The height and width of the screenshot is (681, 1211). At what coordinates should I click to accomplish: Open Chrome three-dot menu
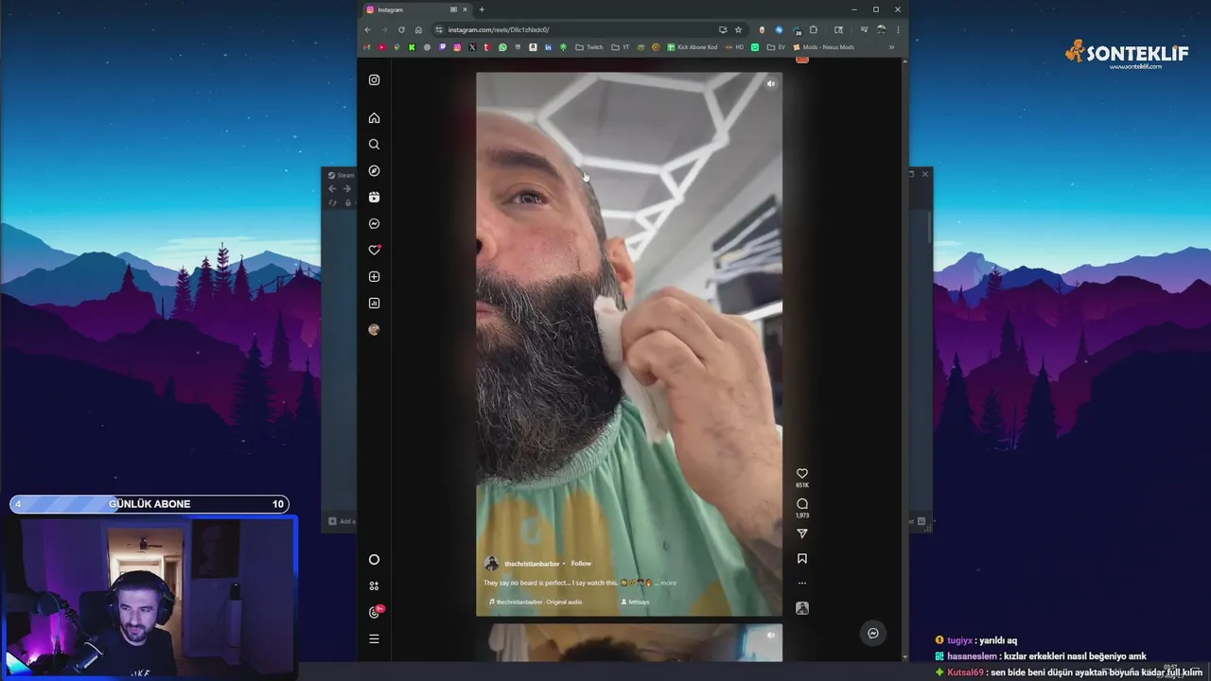tap(898, 29)
